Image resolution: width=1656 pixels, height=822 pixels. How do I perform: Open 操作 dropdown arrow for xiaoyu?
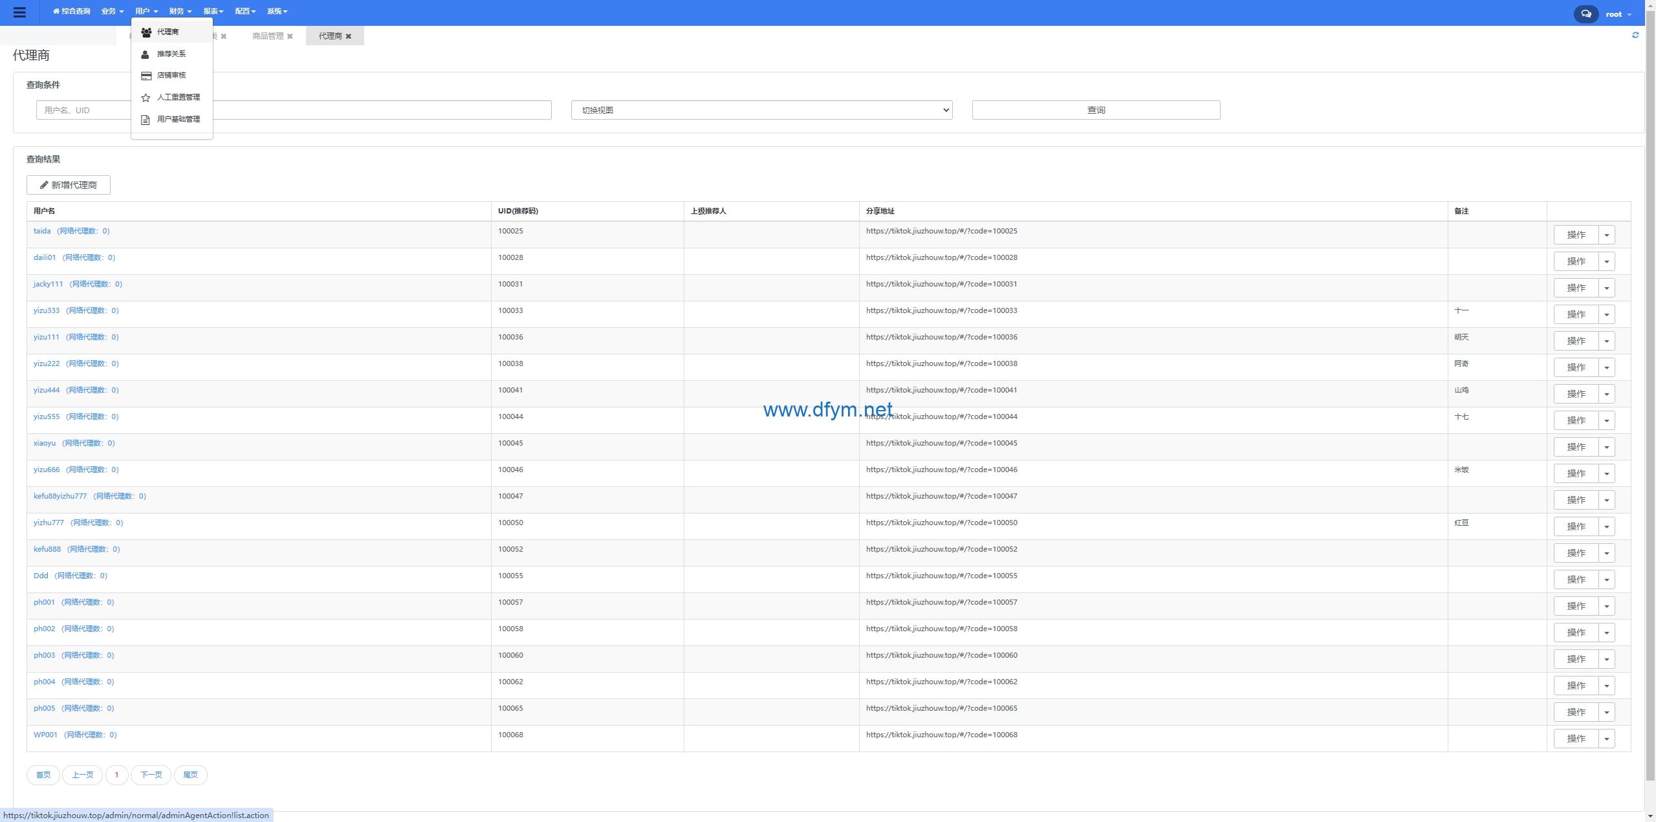1606,447
